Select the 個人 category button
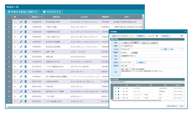The image size is (193, 114). (144, 43)
